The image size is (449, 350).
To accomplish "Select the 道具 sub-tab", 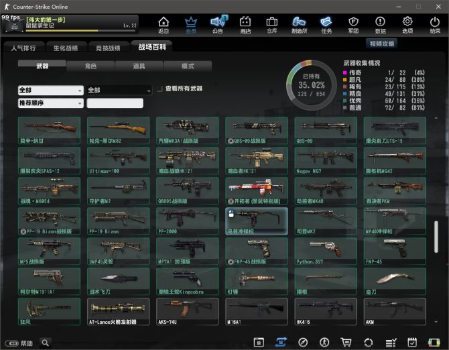I will [x=139, y=66].
